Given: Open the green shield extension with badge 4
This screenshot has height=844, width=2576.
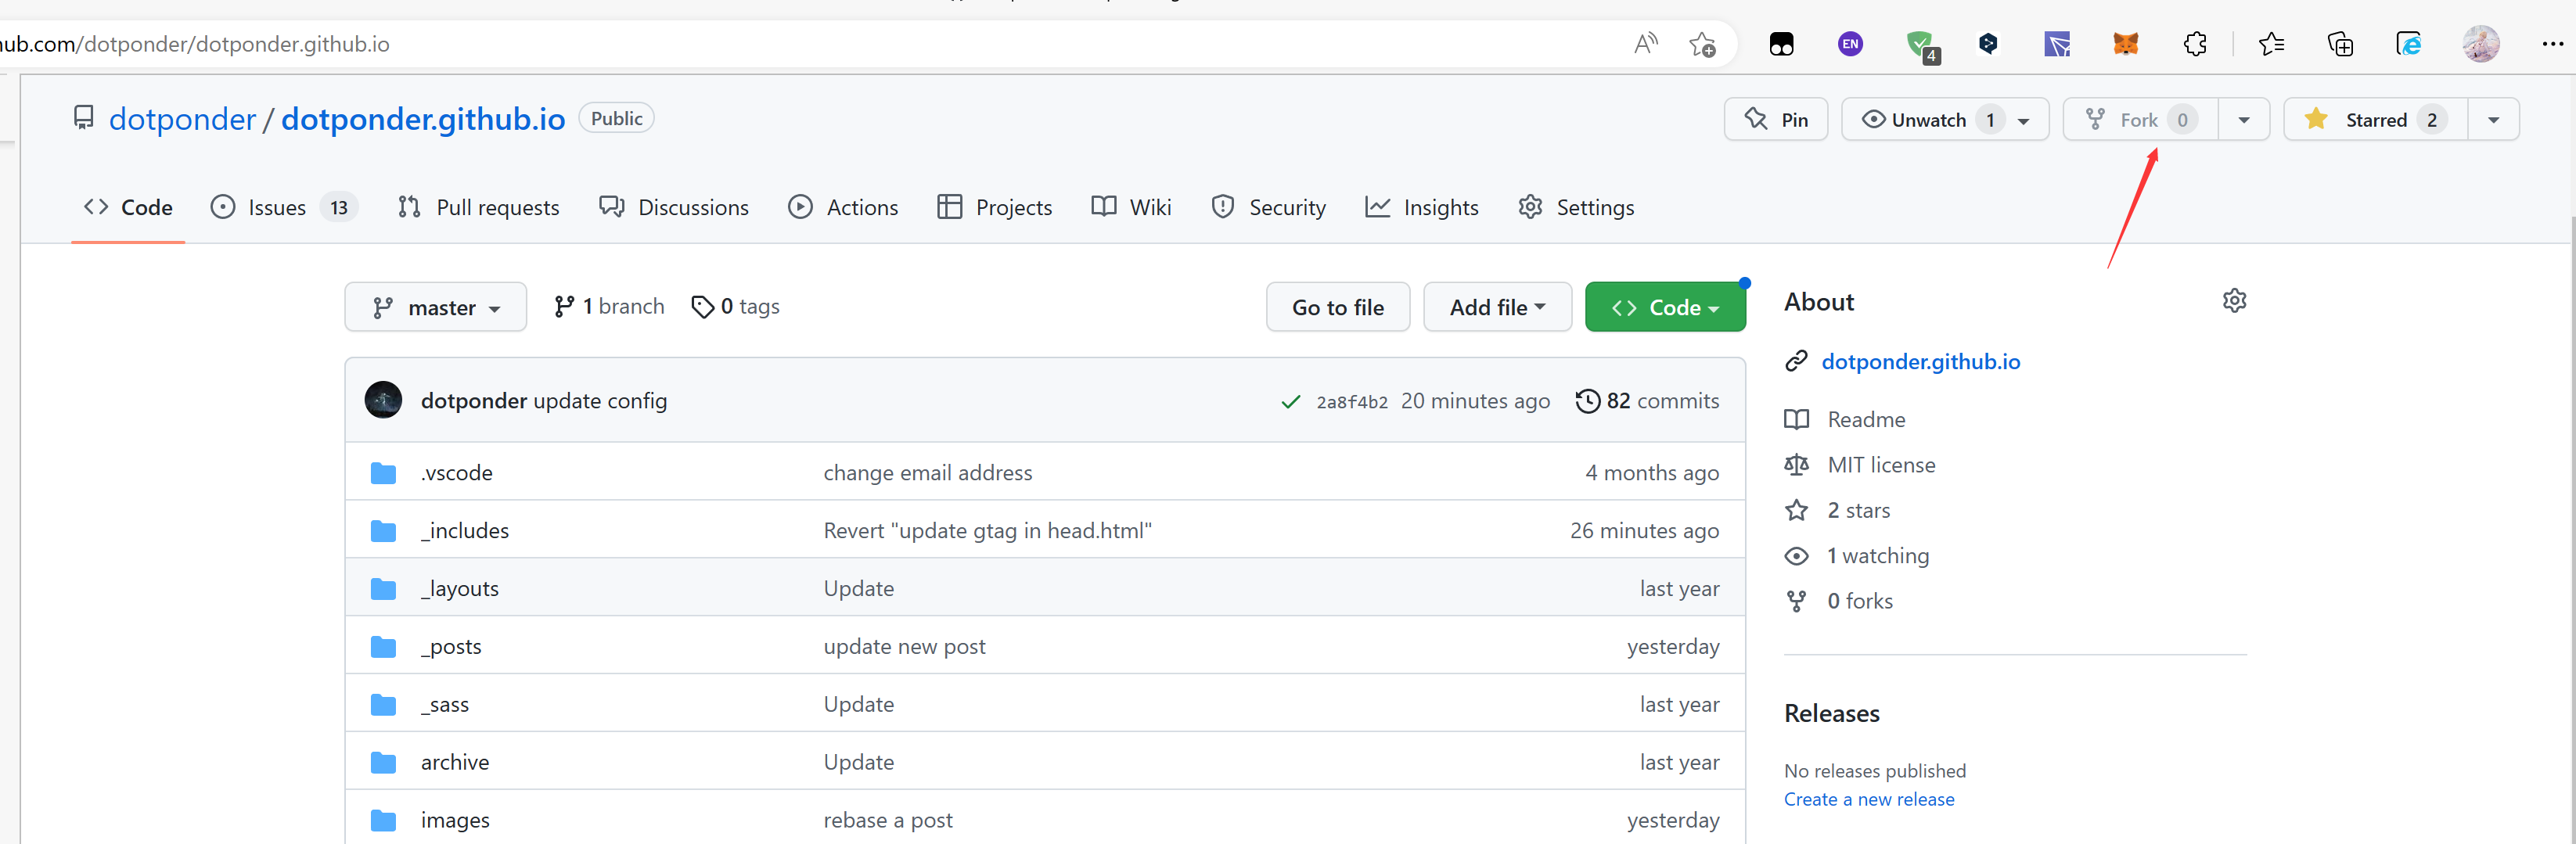Looking at the screenshot, I should pos(1921,46).
